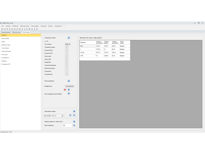Open the Memoria eventi menu in the menu bar

pyautogui.click(x=25, y=26)
